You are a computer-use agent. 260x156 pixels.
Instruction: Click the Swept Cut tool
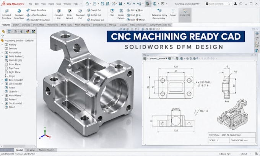tap(94, 10)
